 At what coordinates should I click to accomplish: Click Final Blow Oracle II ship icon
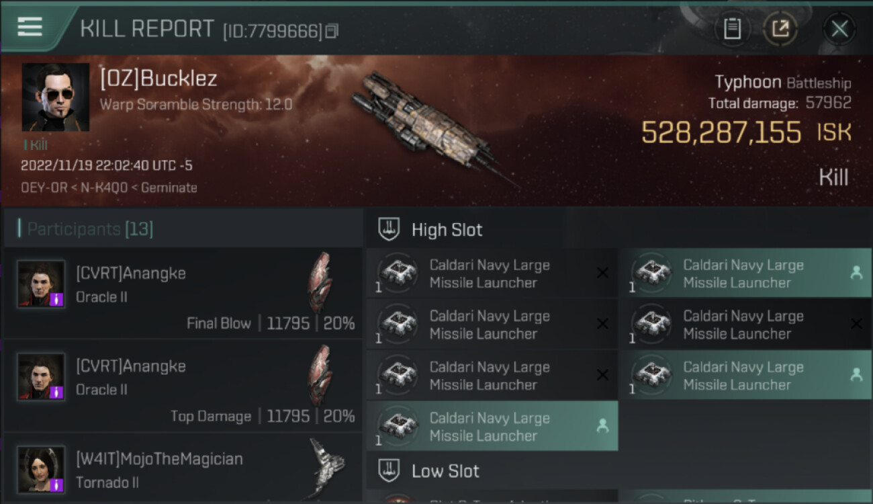point(320,283)
